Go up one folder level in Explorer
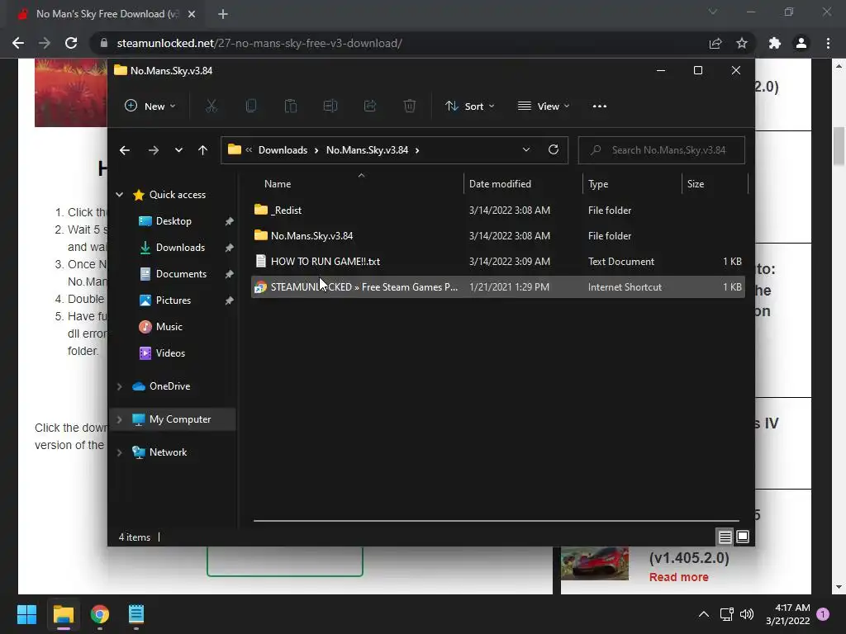This screenshot has height=634, width=846. click(203, 150)
